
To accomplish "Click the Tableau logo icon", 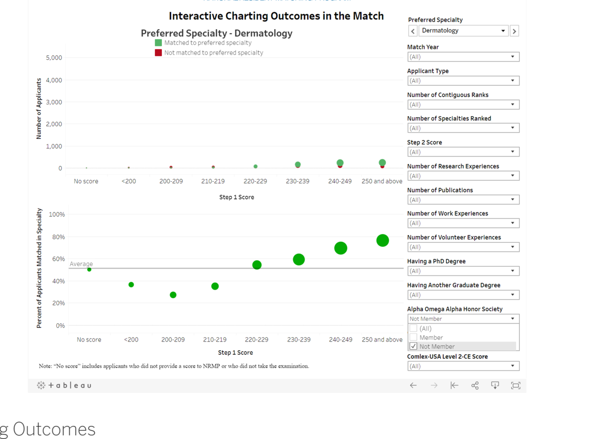I will [x=41, y=386].
